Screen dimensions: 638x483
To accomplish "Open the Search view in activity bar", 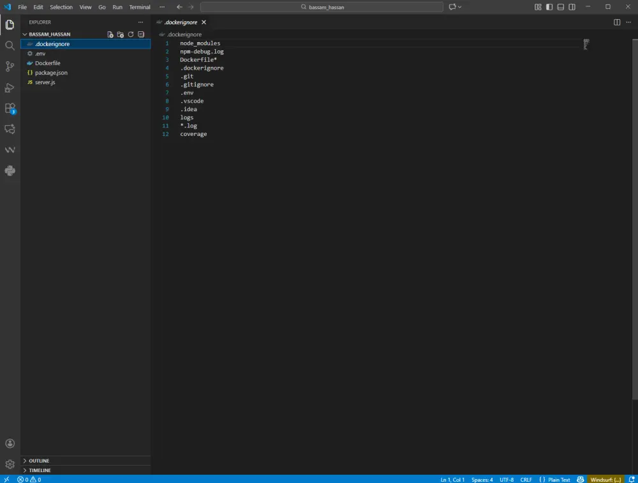I will (x=10, y=45).
